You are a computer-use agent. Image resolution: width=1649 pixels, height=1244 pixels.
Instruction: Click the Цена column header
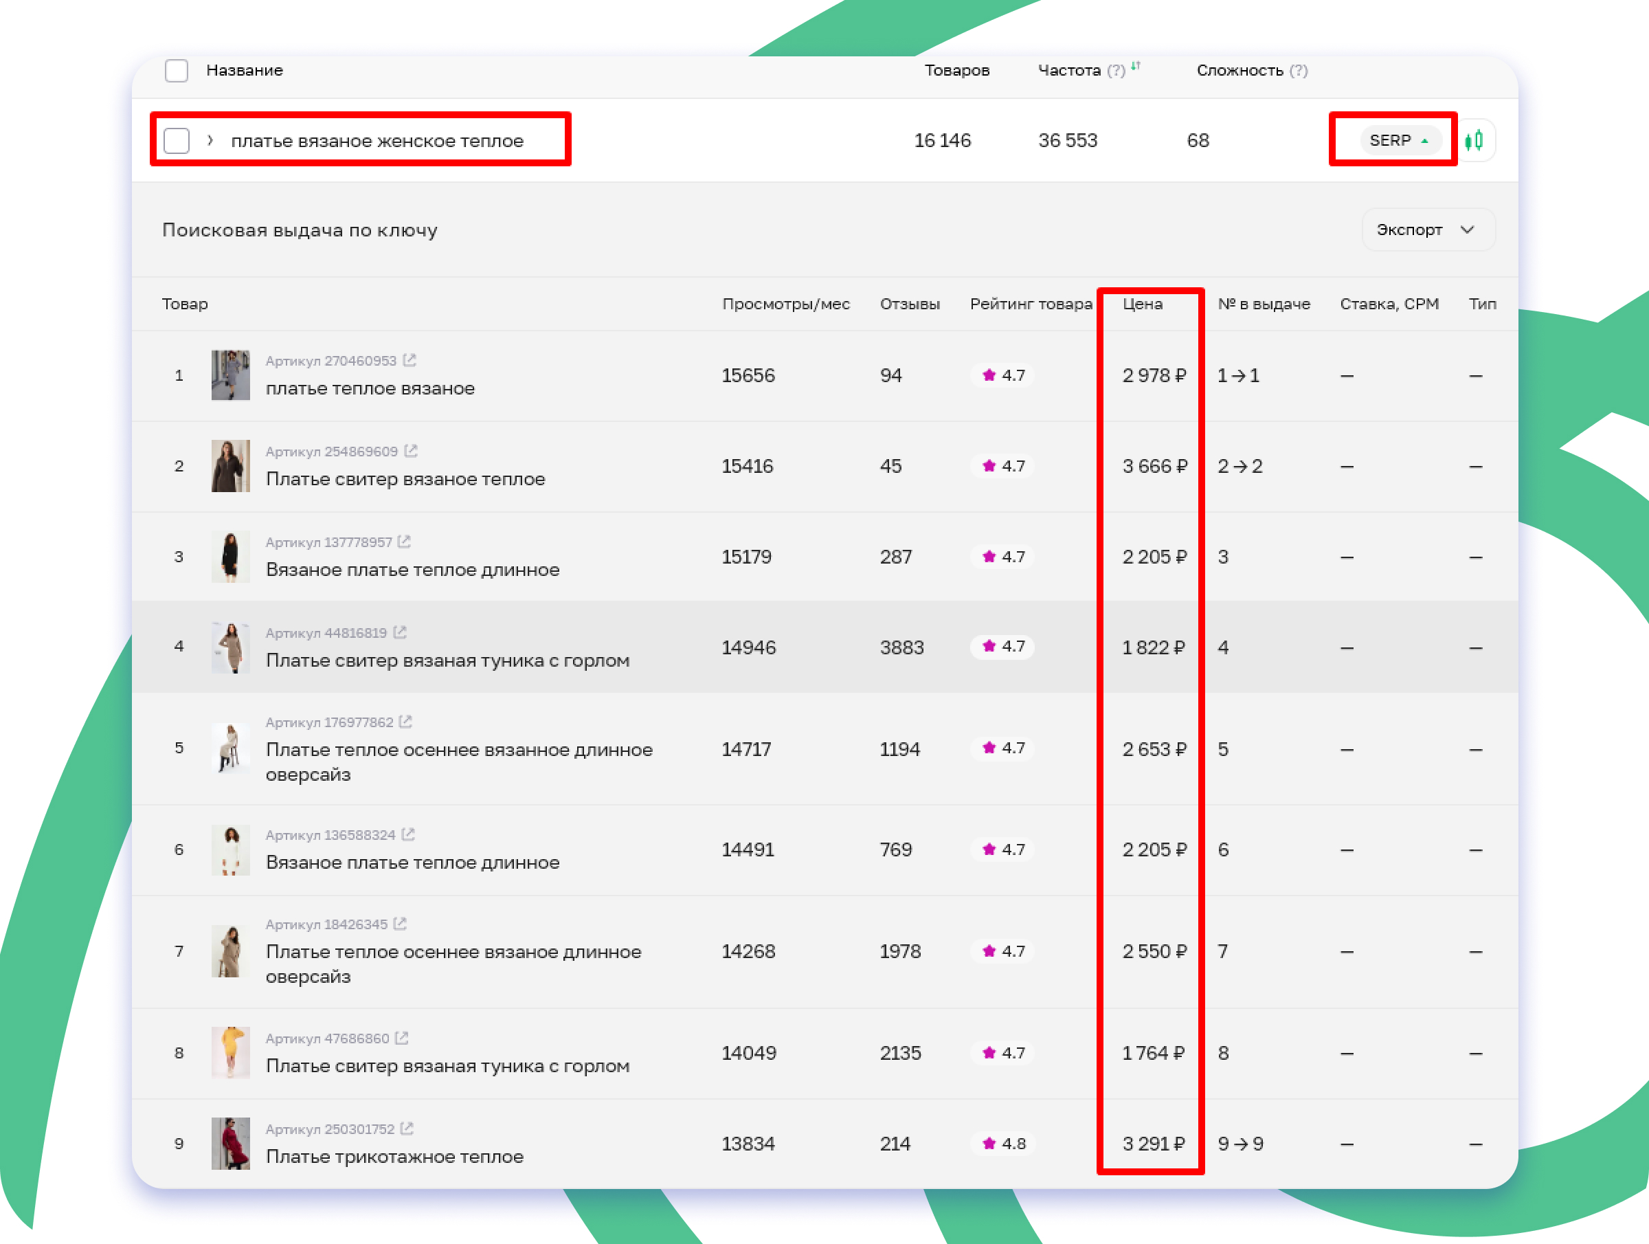coord(1142,304)
